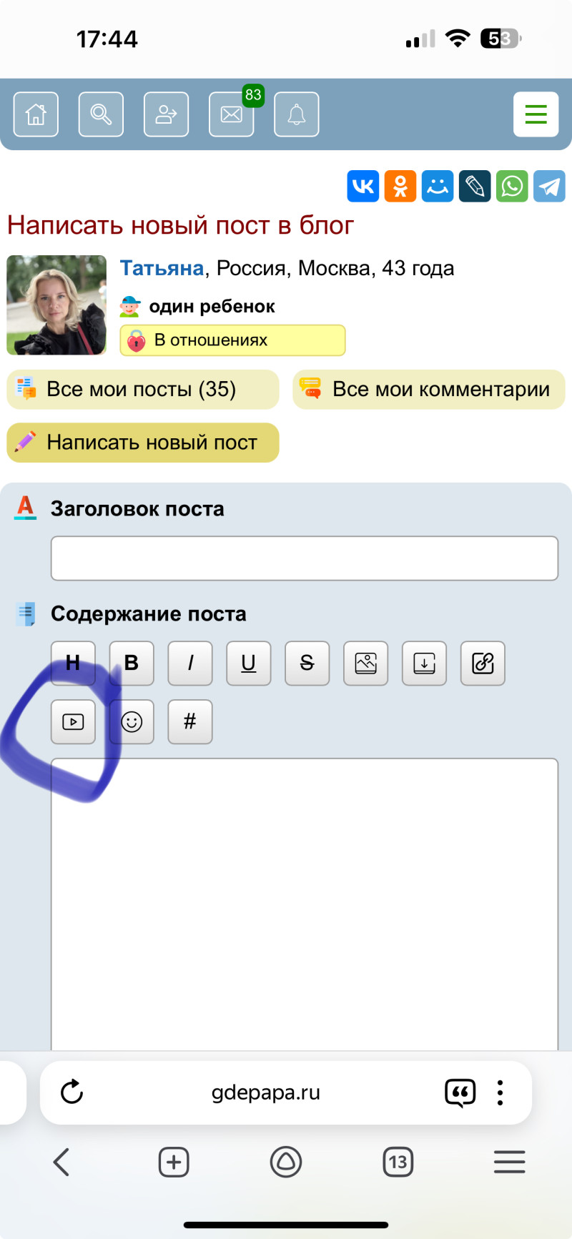The image size is (572, 1239).
Task: Click the "Заголовок поста" input field
Action: click(304, 558)
